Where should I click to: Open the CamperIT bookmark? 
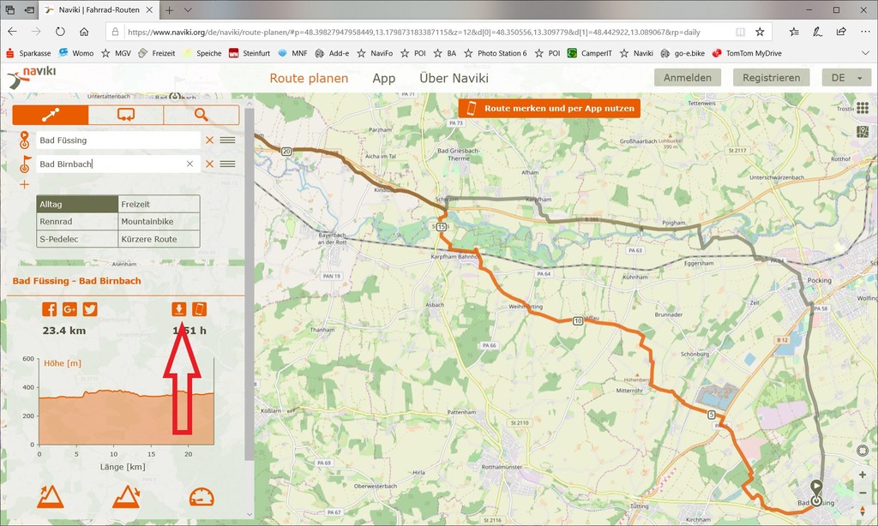590,53
